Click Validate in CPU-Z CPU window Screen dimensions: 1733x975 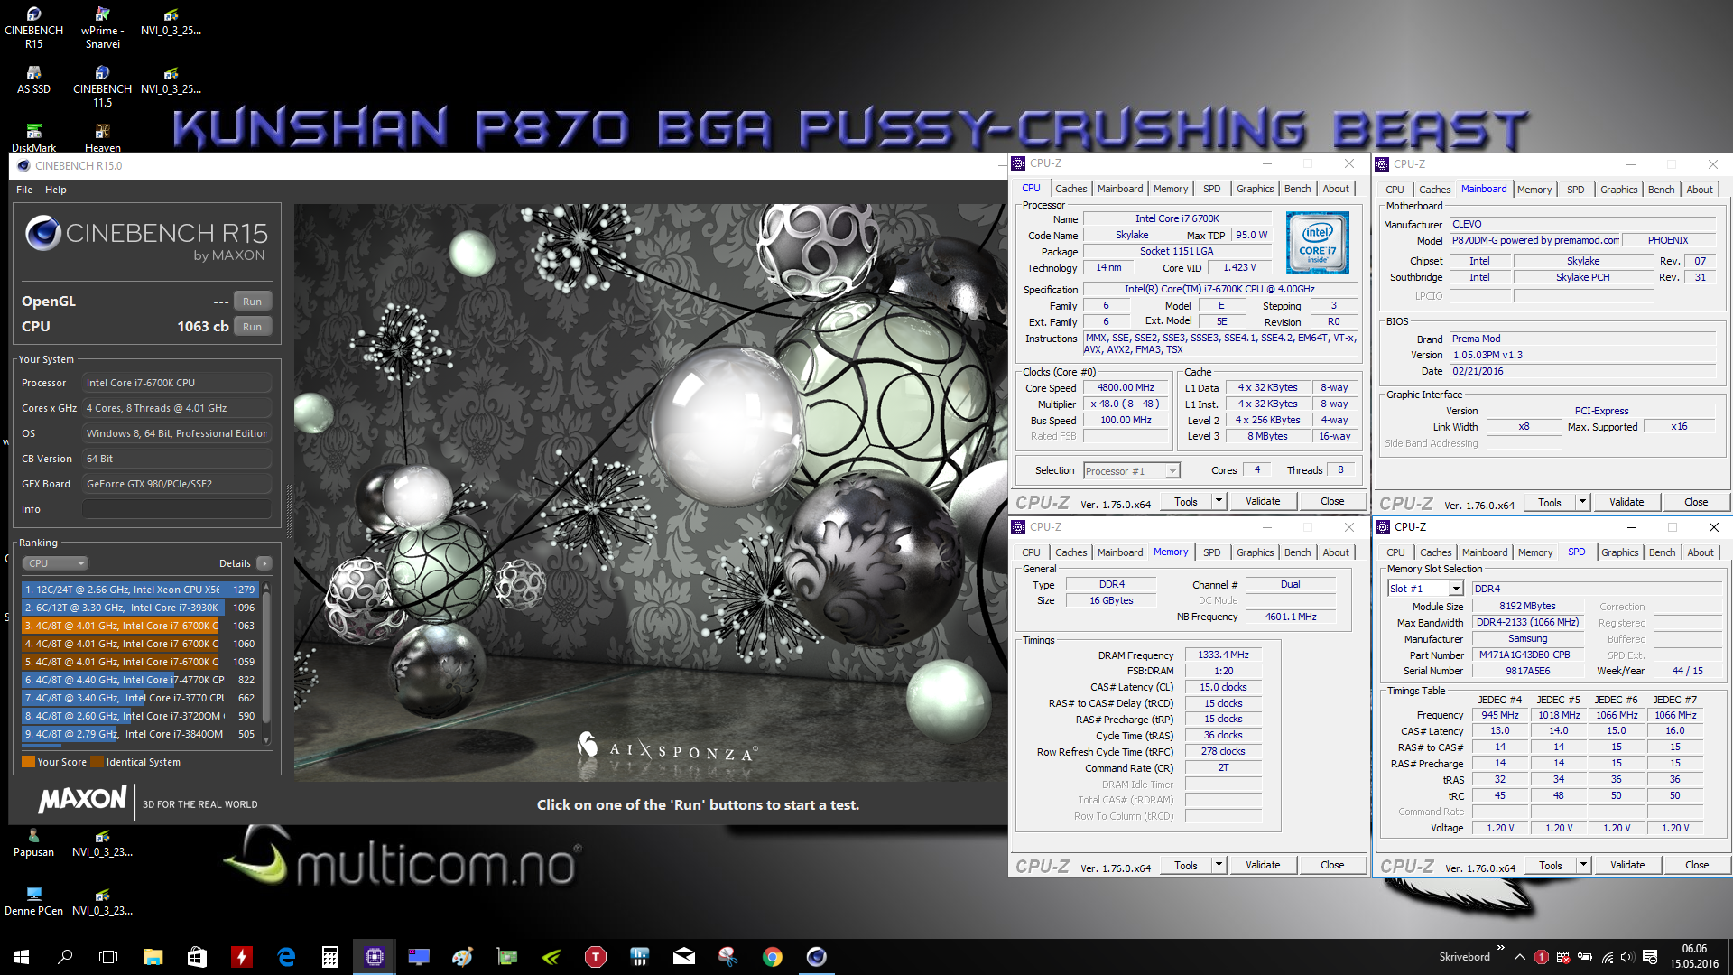(x=1263, y=501)
